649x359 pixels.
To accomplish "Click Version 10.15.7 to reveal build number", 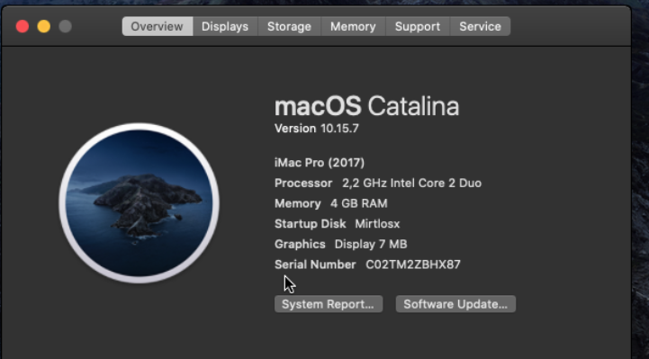I will [x=317, y=129].
